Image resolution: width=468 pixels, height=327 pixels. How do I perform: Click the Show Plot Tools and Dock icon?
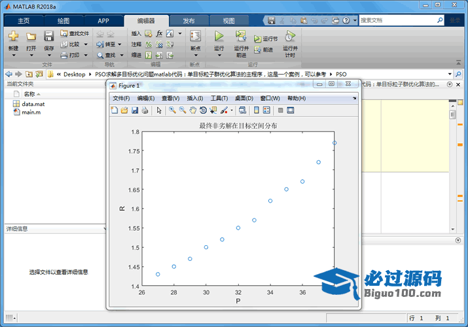click(291, 111)
